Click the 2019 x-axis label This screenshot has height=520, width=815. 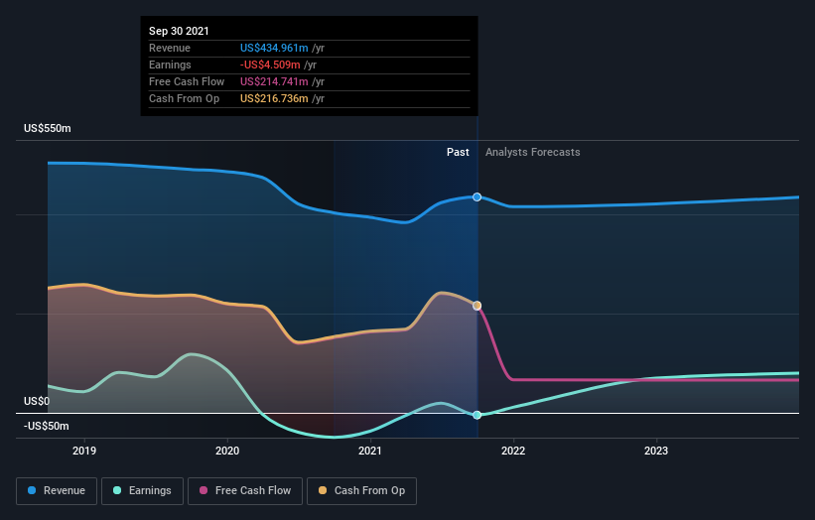84,451
